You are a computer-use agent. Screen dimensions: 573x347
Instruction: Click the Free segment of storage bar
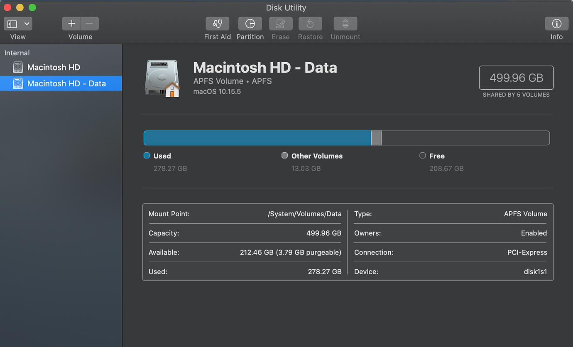[x=465, y=138]
